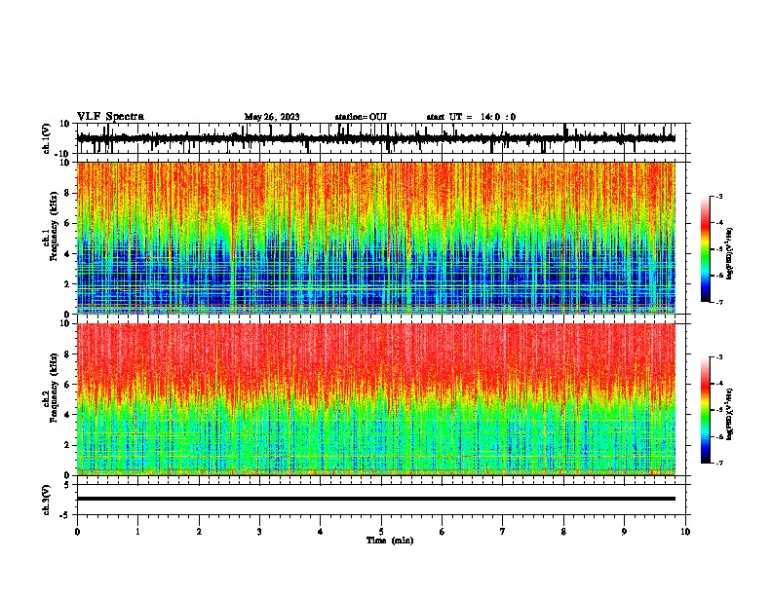Screen dimensions: 772x596
Task: Click the time axis tick "0"
Action: tap(77, 532)
